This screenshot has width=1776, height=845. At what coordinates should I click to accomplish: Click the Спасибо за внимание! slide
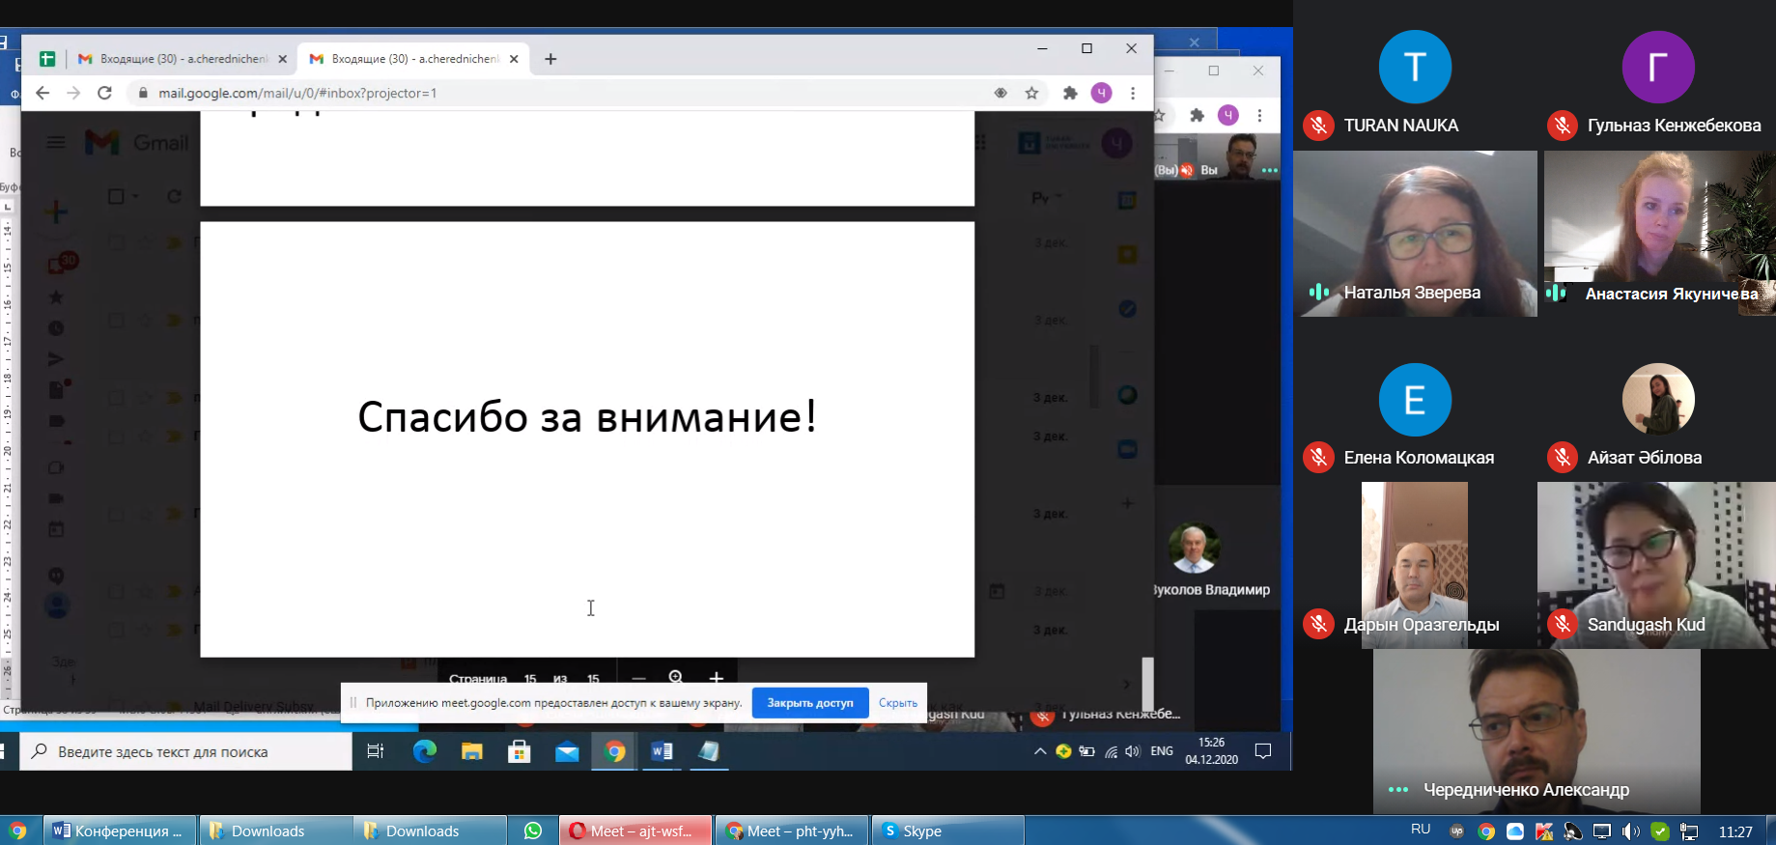(587, 439)
